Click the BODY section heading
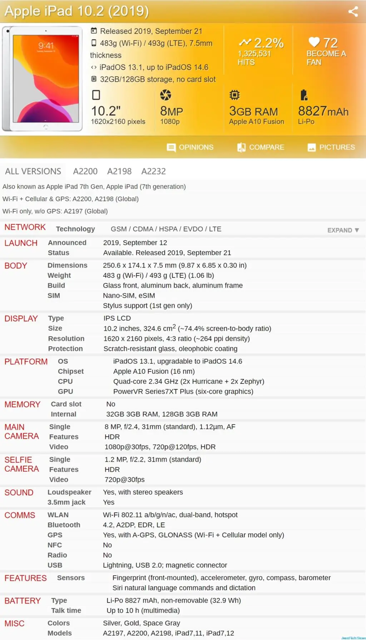The image size is (366, 640). pyautogui.click(x=16, y=266)
